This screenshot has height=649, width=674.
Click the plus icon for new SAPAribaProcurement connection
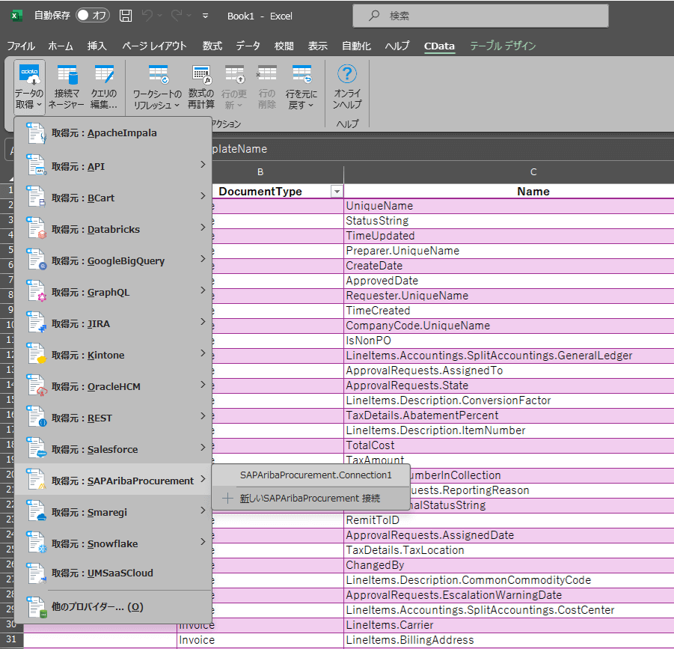coord(227,499)
